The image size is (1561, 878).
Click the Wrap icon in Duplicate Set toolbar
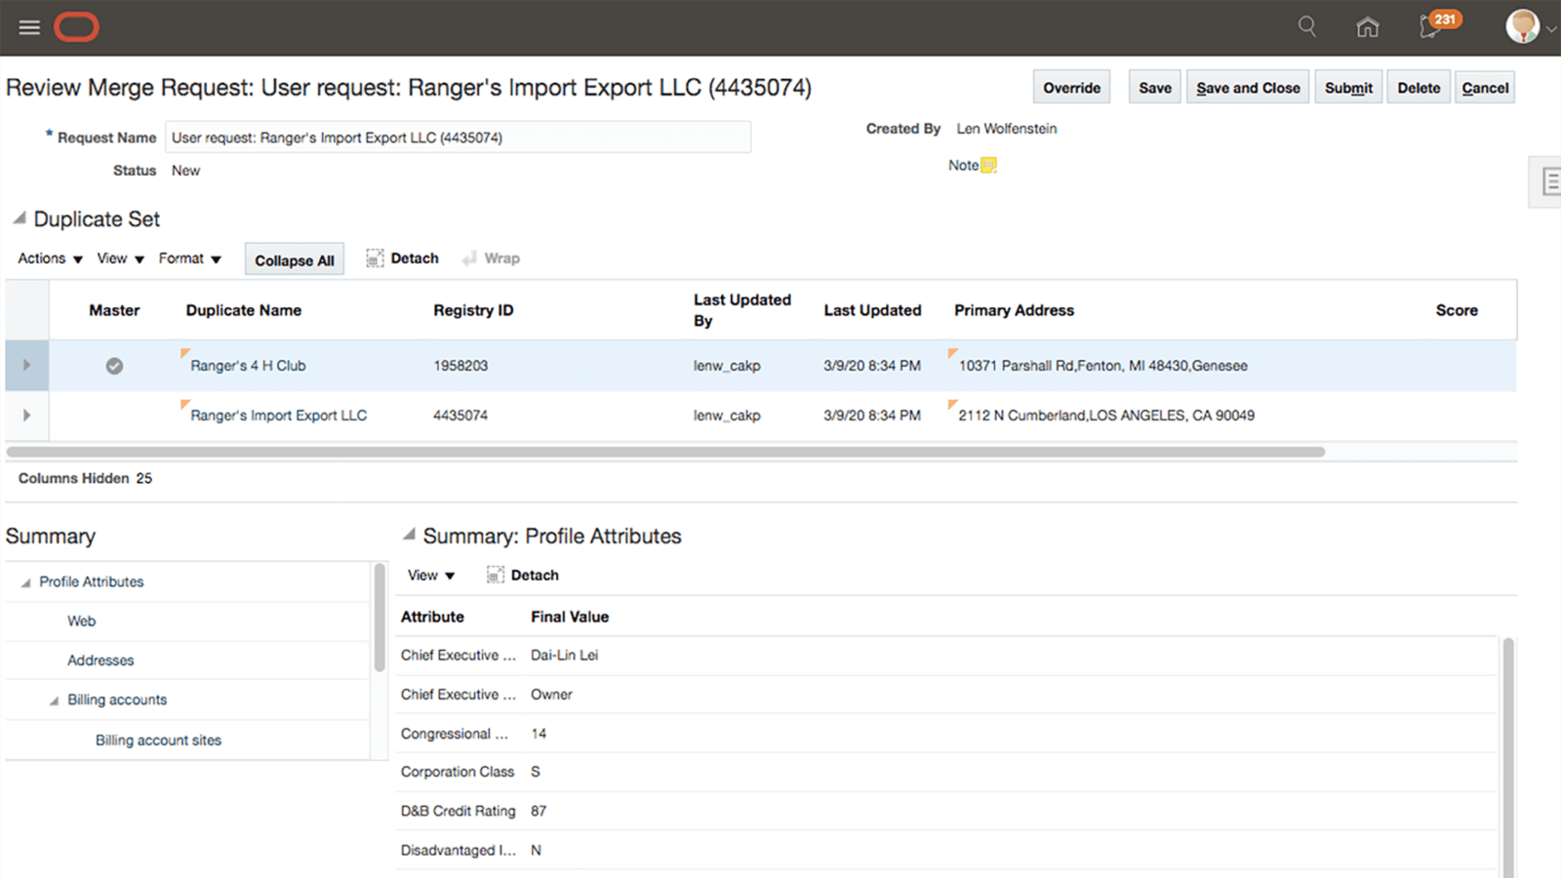pos(469,259)
